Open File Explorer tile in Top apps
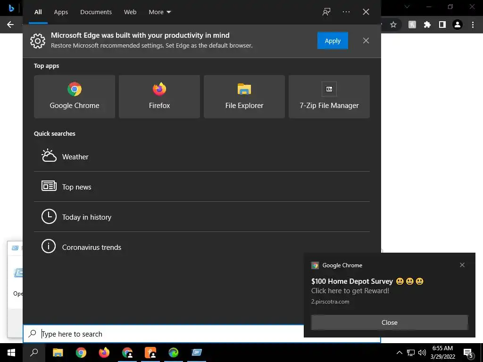483x362 pixels. coord(244,96)
